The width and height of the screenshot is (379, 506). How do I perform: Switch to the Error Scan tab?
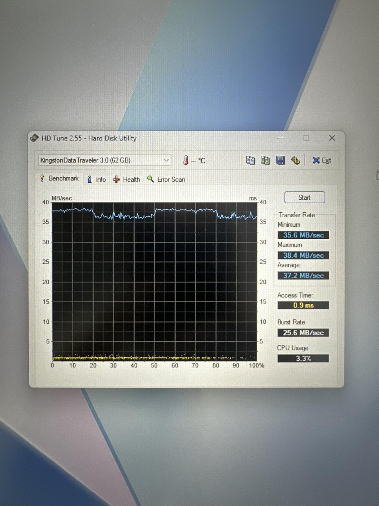pyautogui.click(x=166, y=179)
